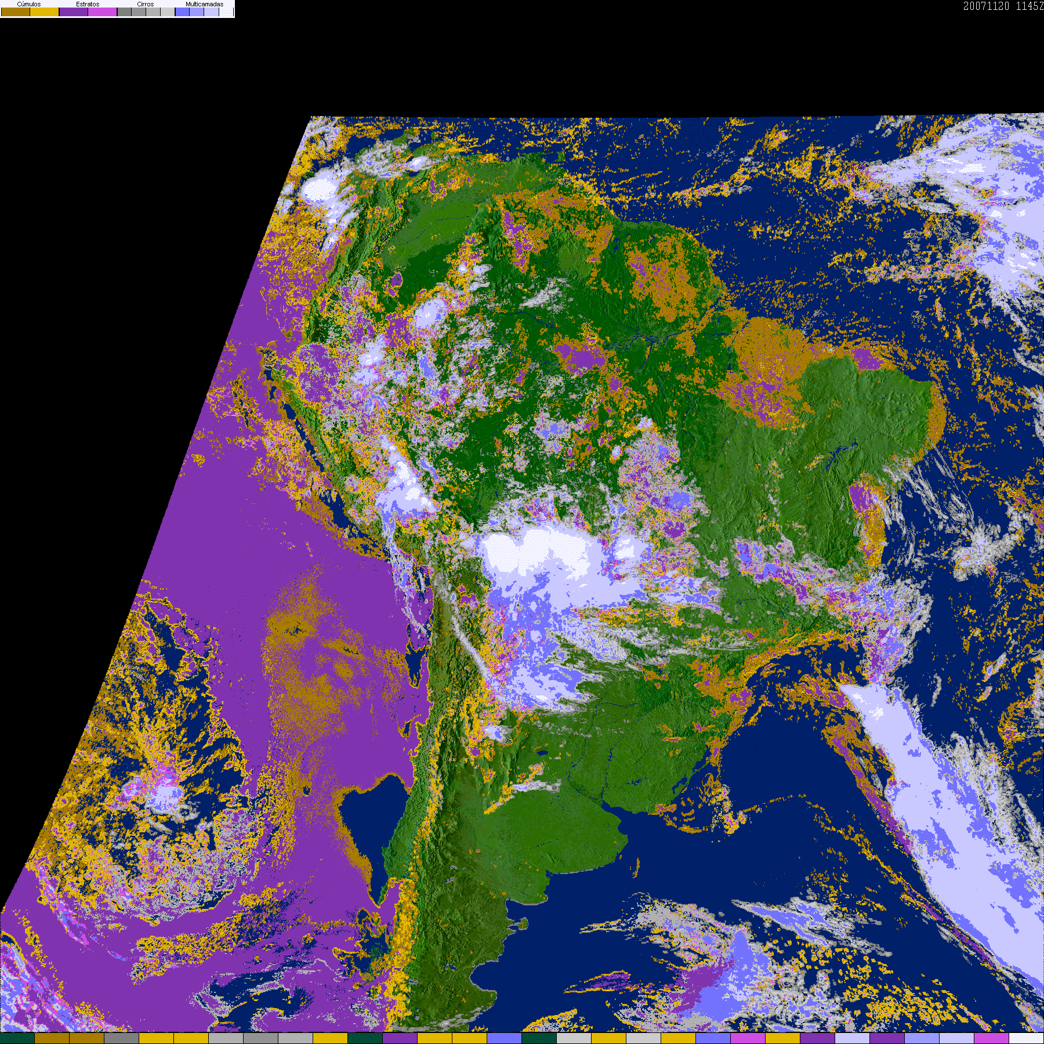Click the time stamp "1145Z"
The height and width of the screenshot is (1044, 1044).
coord(1029,6)
